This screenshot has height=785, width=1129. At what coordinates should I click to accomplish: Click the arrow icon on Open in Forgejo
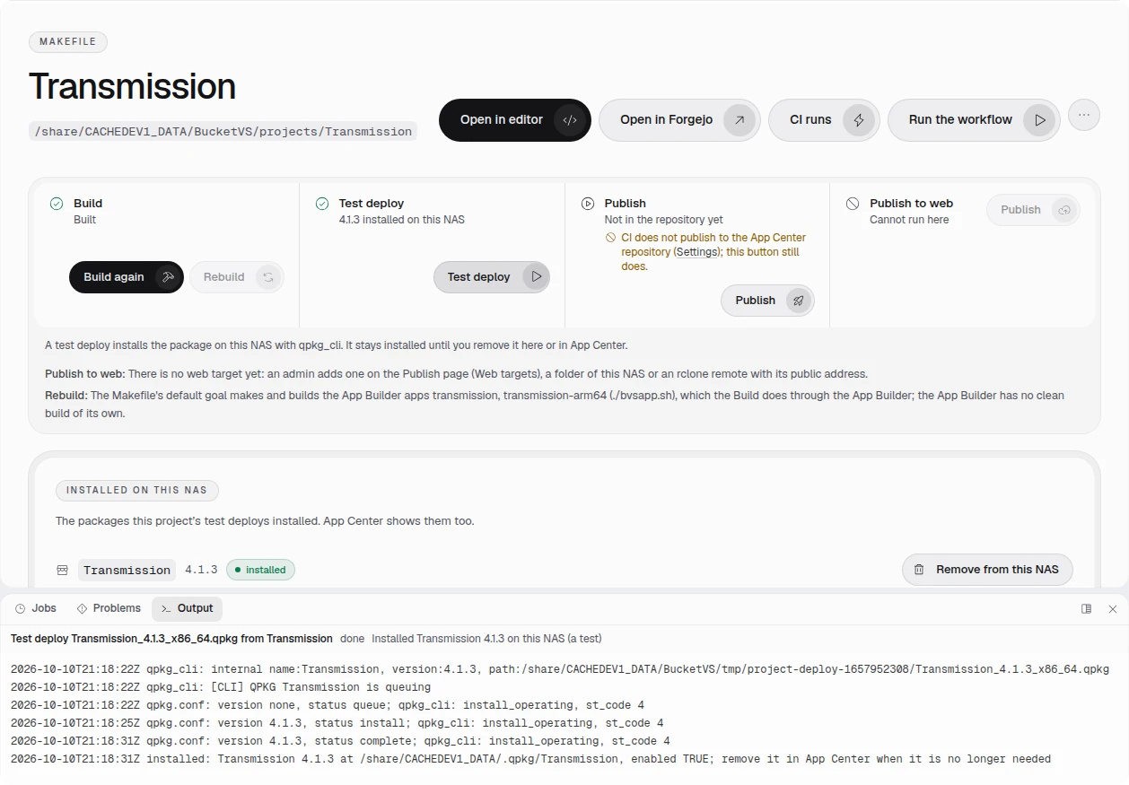[x=740, y=120]
